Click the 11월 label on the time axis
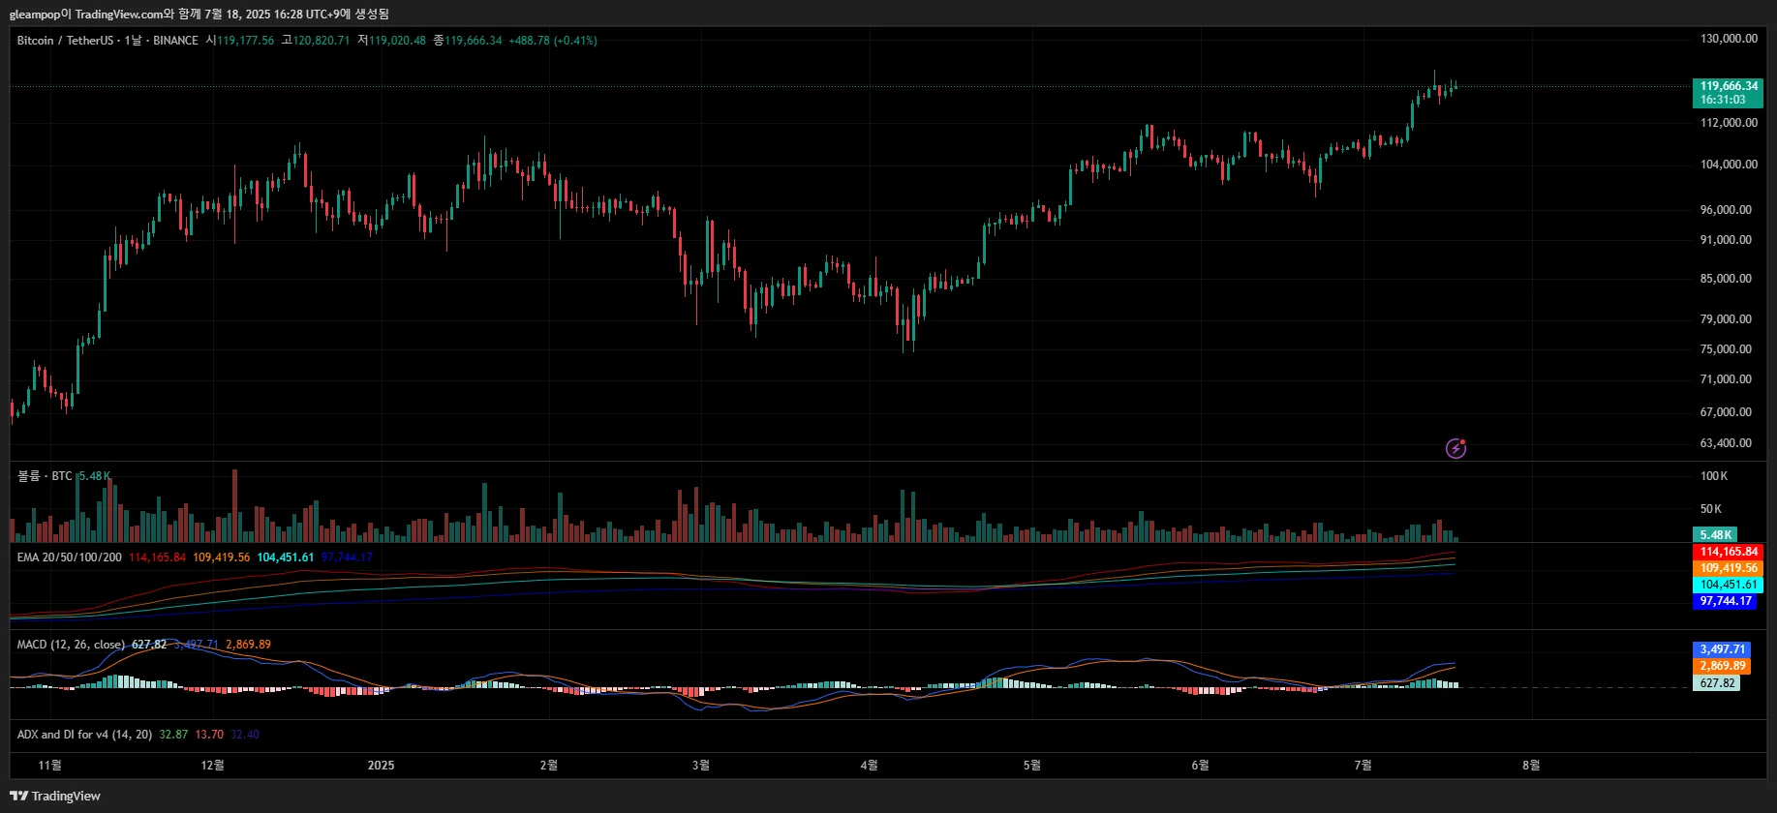This screenshot has height=813, width=1777. click(x=49, y=766)
